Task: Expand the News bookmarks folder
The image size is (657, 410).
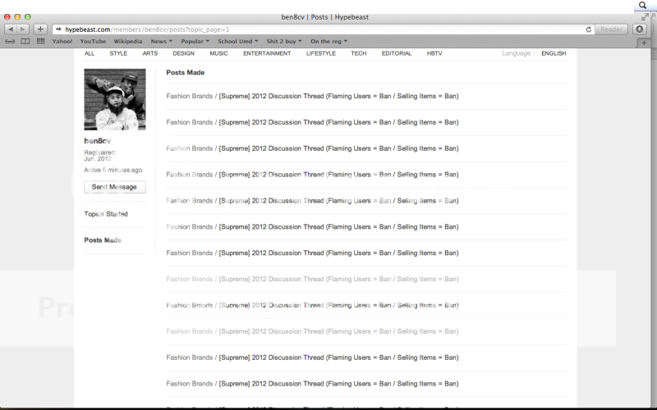Action: 161,41
